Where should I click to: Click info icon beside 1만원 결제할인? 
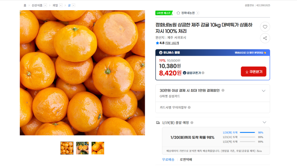(223, 90)
